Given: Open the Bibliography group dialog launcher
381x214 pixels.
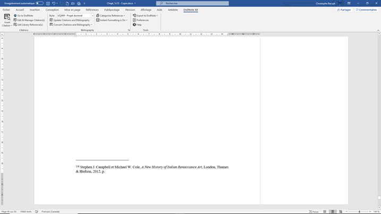Looking at the screenshot, I should click(x=129, y=30).
